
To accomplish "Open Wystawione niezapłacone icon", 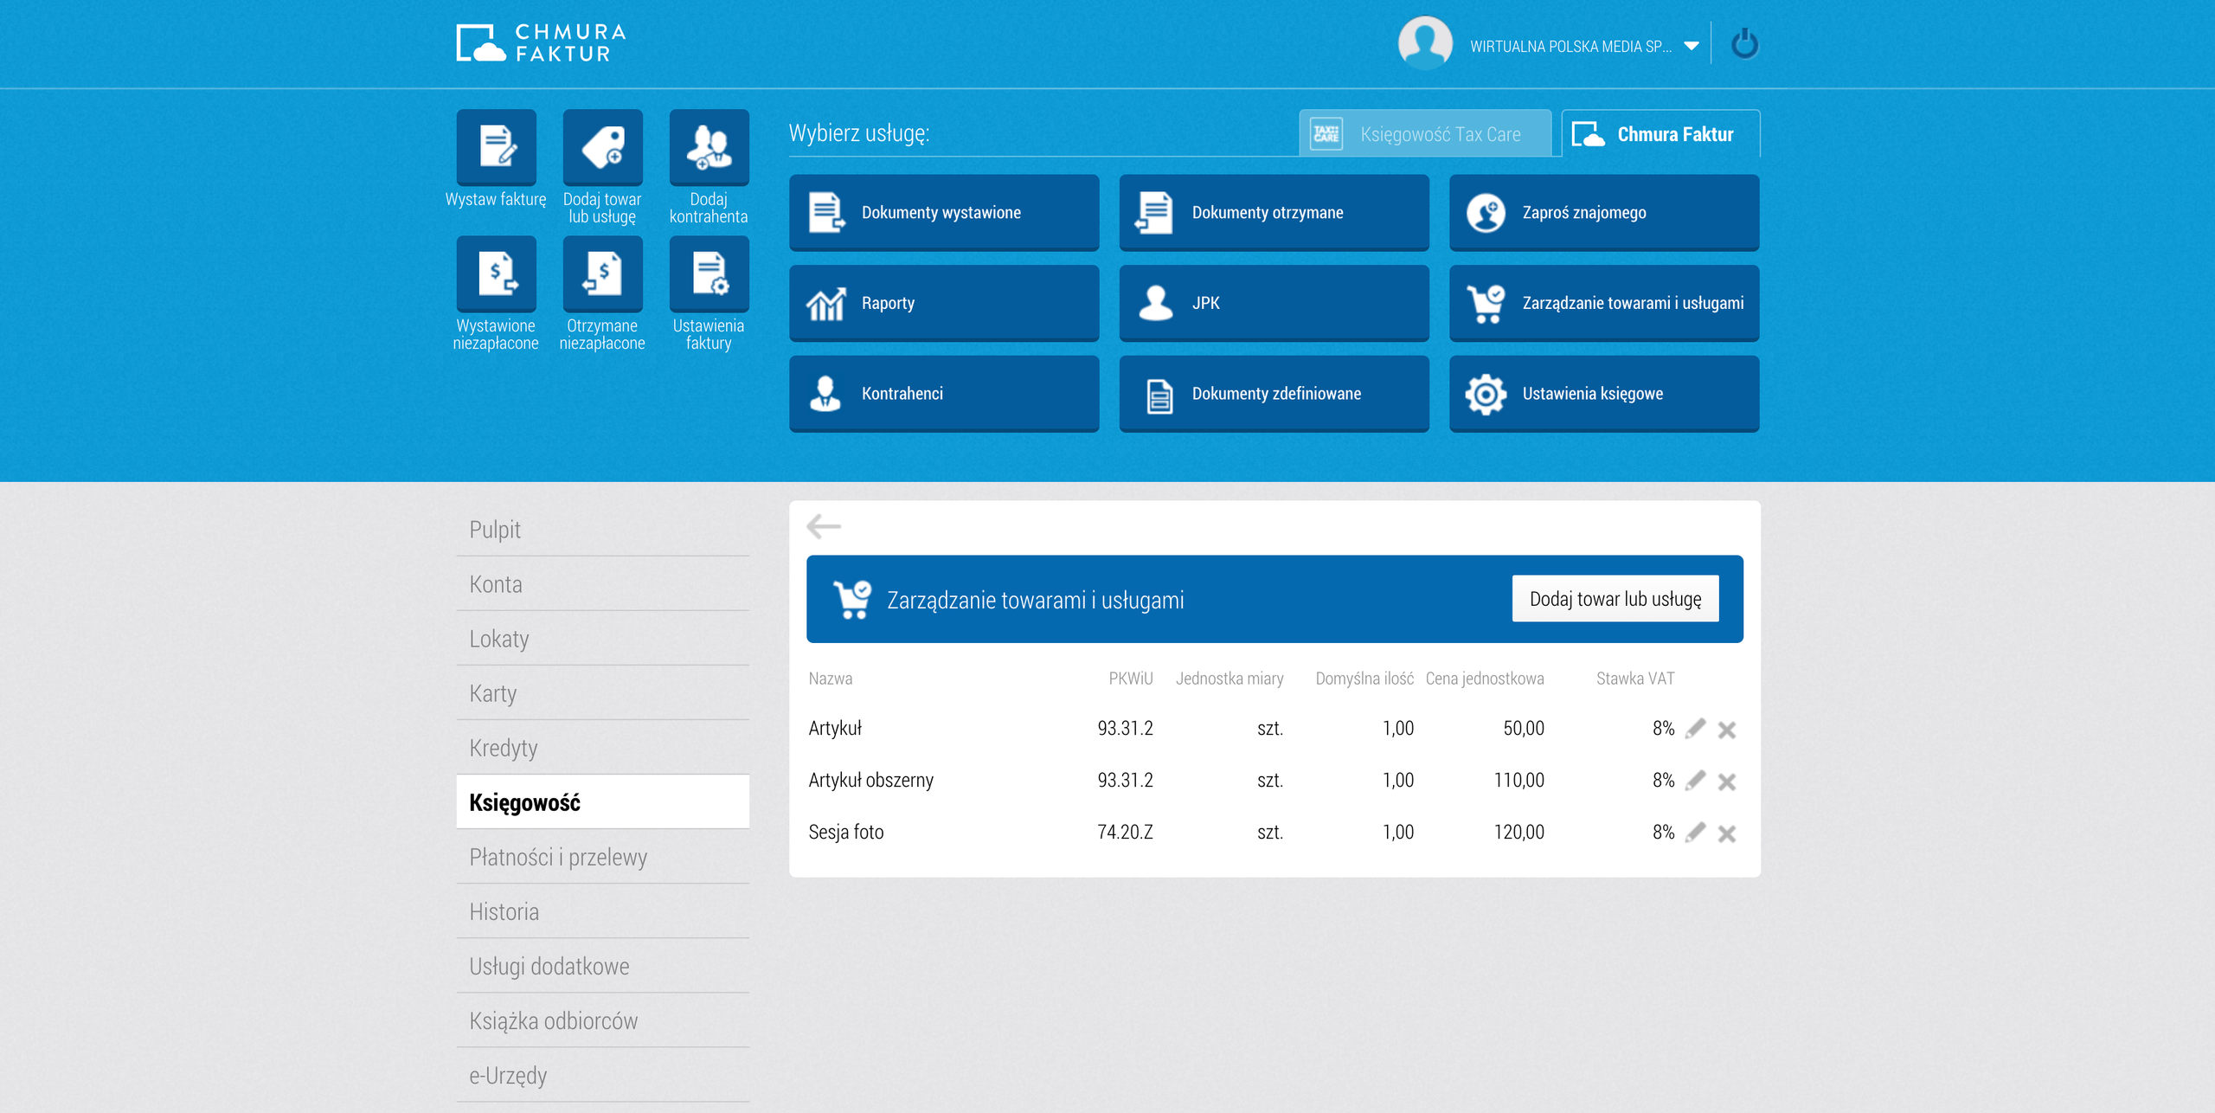I will (496, 273).
